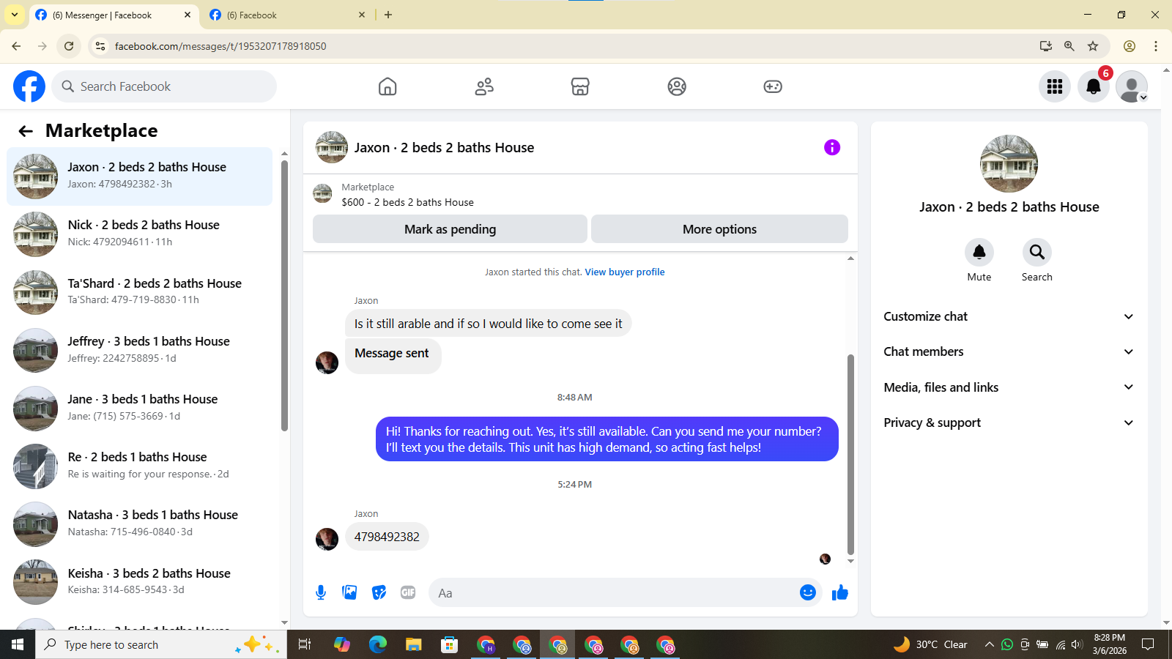The width and height of the screenshot is (1172, 659).
Task: Open the account profile avatar menu
Action: [1132, 86]
